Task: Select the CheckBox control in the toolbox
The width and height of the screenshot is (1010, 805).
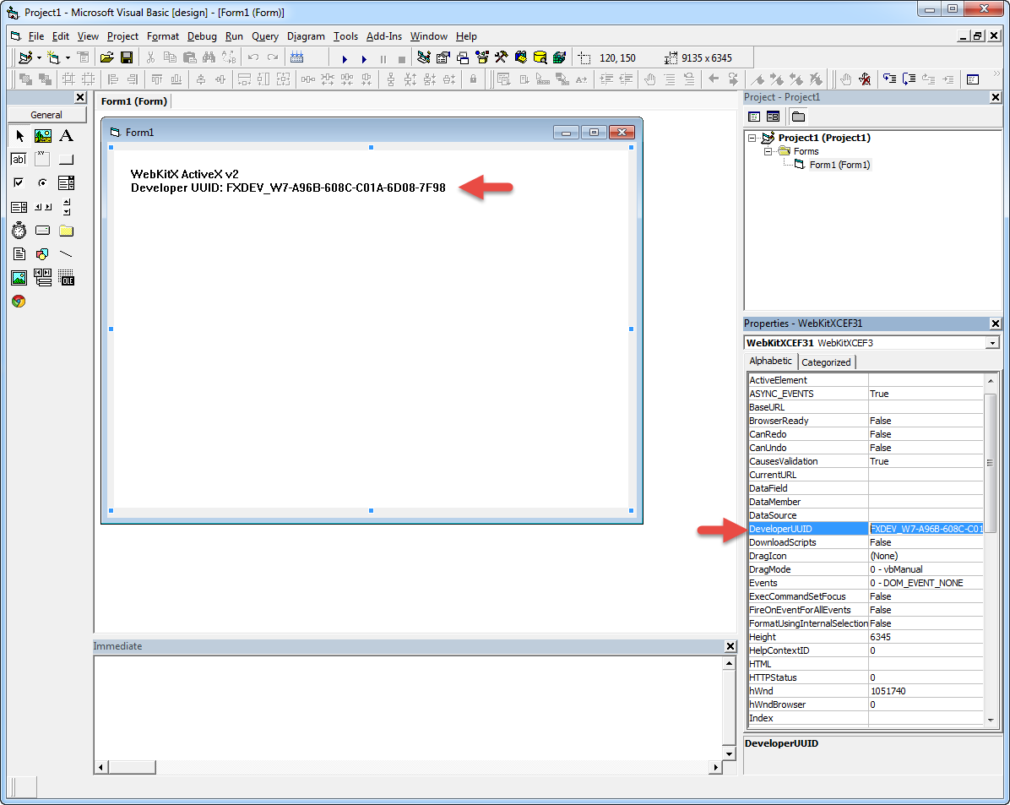Action: click(19, 182)
